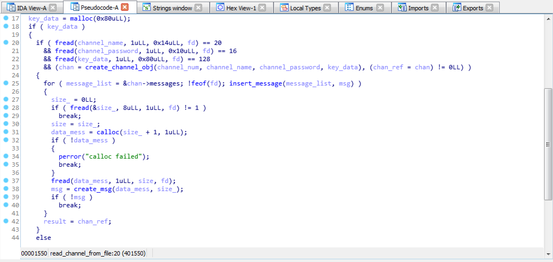This screenshot has width=553, height=262.
Task: Click fread call on line 37
Action: pos(61,181)
